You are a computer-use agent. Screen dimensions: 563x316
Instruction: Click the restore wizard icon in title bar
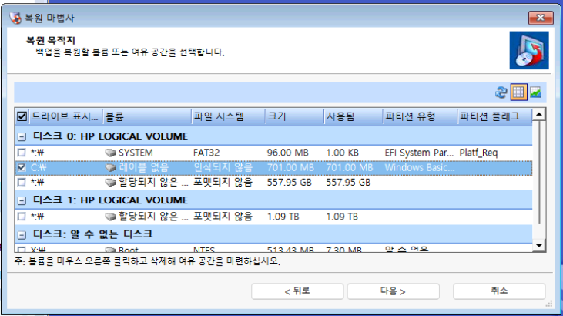tap(15, 18)
